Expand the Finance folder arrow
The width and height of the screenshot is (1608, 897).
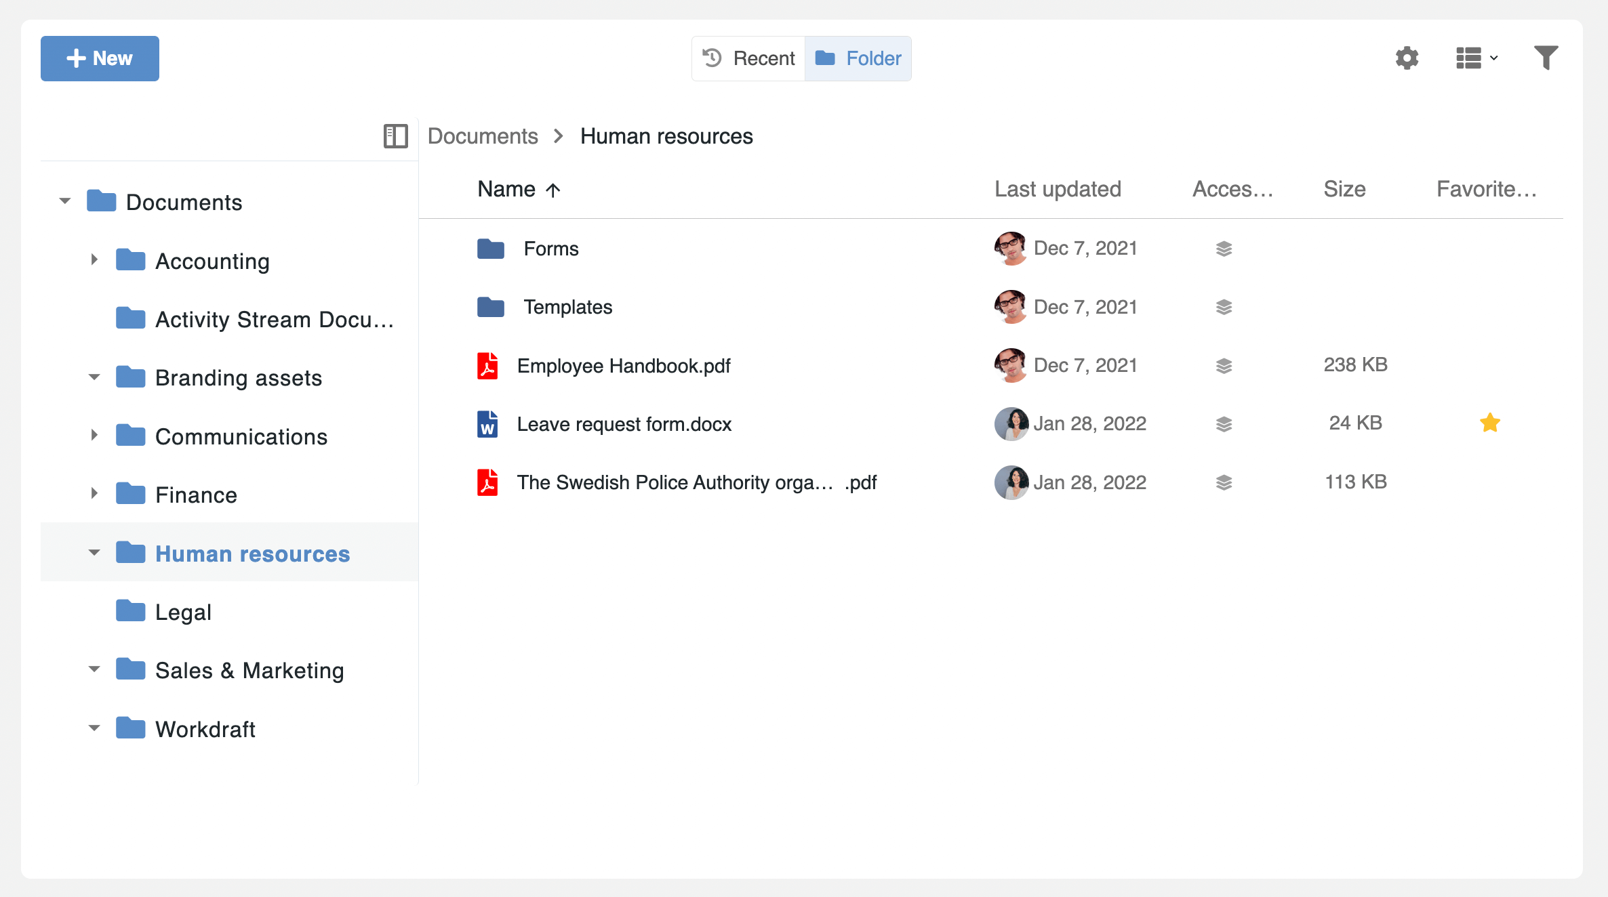coord(94,494)
